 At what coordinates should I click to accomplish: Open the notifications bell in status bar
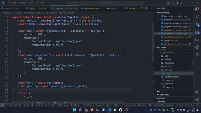pos(198,105)
